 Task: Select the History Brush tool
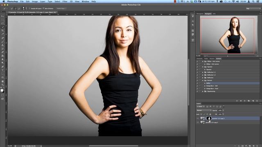coord(2,49)
